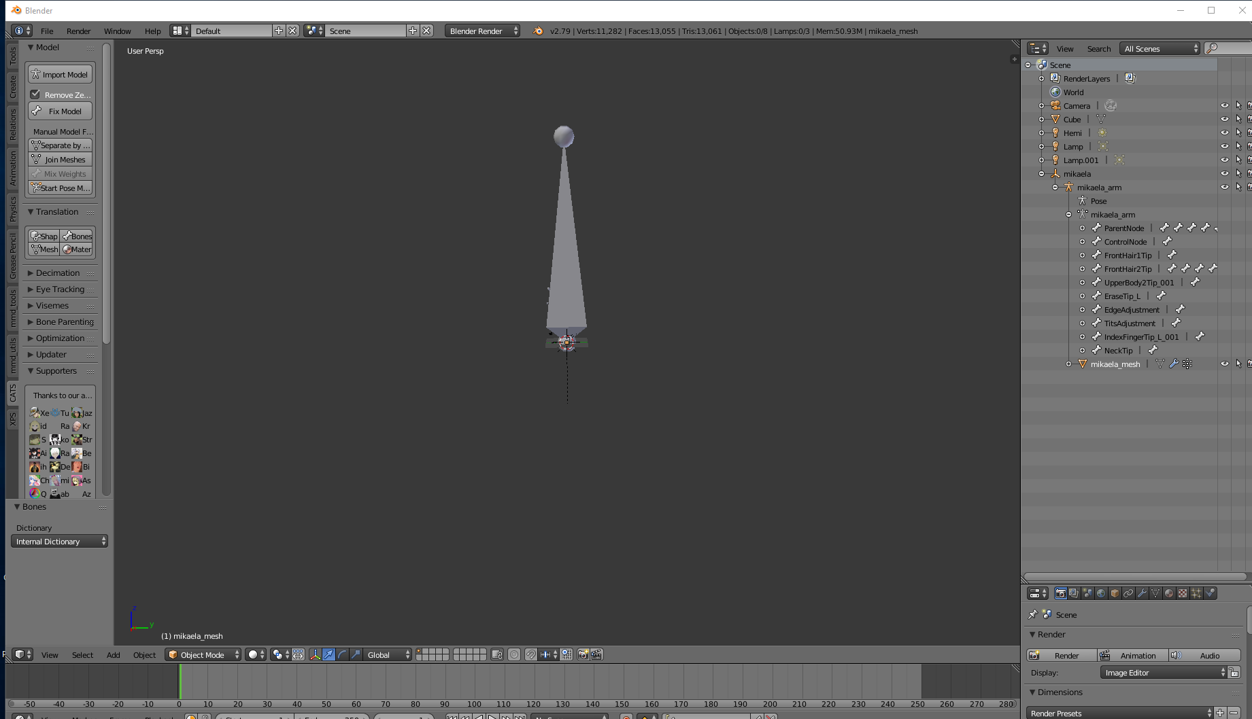Open the Object Mode dropdown
The height and width of the screenshot is (719, 1252).
click(x=202, y=654)
